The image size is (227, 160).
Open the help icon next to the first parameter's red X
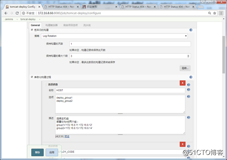point(188,85)
